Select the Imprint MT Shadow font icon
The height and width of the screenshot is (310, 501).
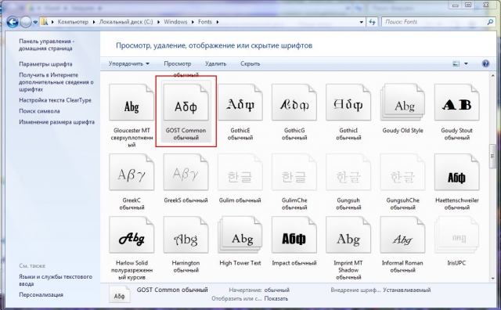[348, 235]
